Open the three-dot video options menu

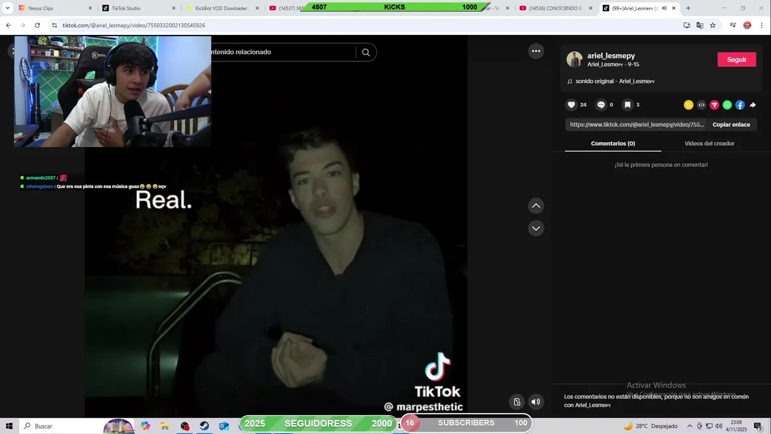(536, 51)
